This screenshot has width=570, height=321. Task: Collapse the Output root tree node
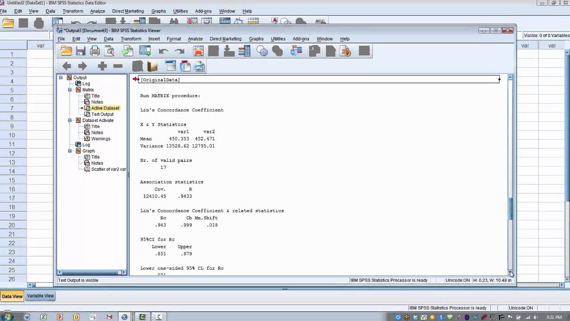pos(61,78)
